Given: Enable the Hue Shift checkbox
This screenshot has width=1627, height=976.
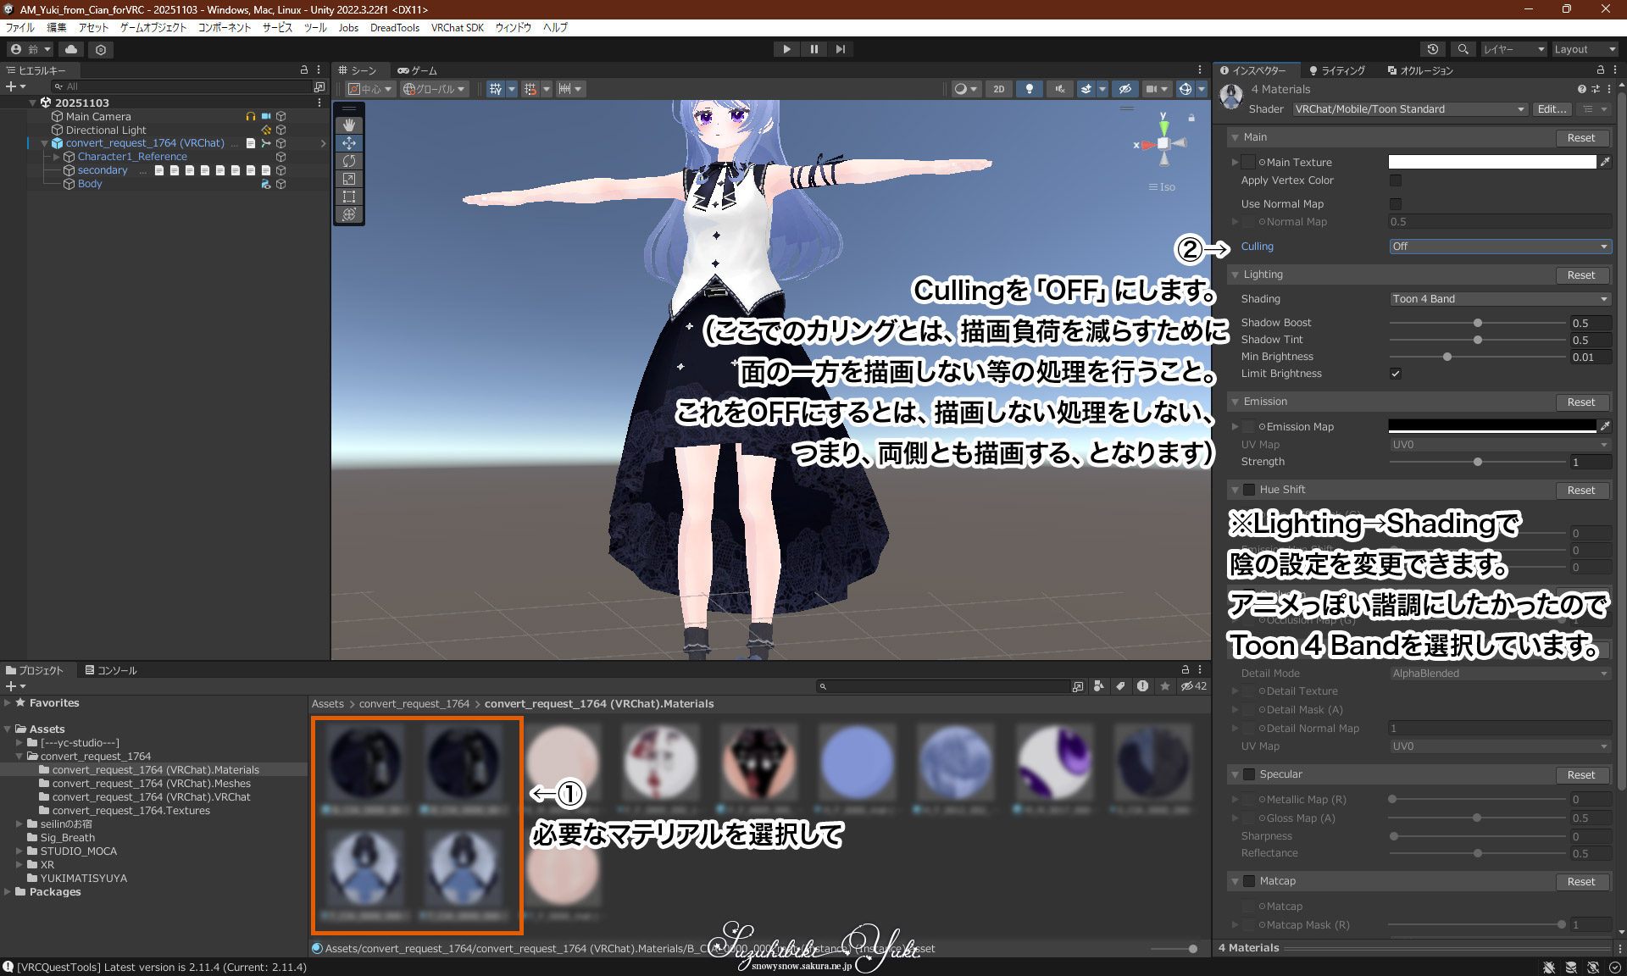Looking at the screenshot, I should [1249, 490].
